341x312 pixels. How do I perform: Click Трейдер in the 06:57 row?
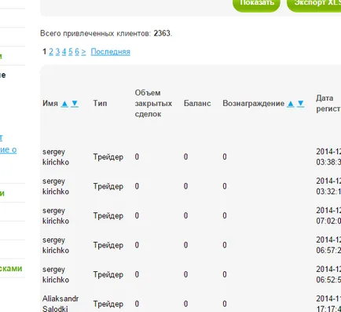pyautogui.click(x=108, y=245)
